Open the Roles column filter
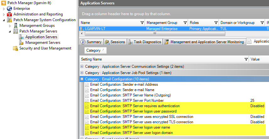The image size is (269, 139). [216, 23]
